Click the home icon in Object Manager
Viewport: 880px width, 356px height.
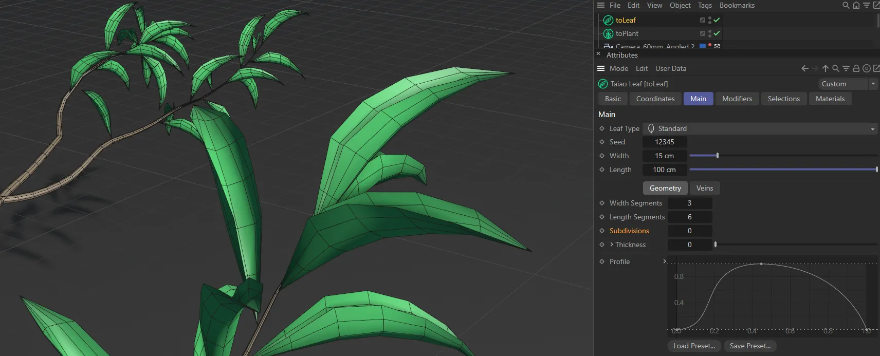pos(856,5)
